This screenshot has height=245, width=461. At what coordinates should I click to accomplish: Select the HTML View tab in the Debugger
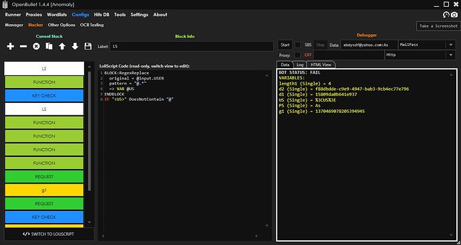[x=321, y=65]
